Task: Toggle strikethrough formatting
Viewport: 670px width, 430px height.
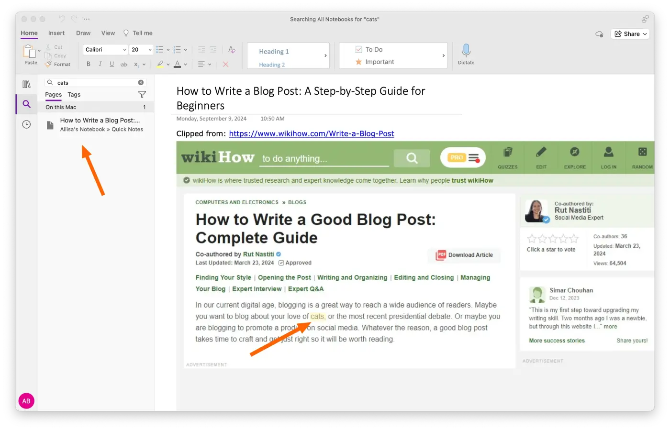Action: point(124,64)
